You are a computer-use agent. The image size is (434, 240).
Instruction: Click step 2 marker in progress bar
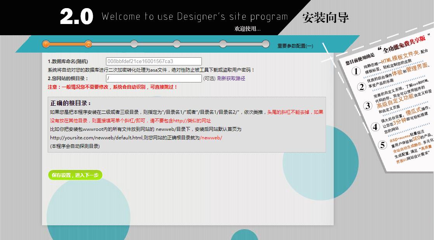pyautogui.click(x=88, y=44)
